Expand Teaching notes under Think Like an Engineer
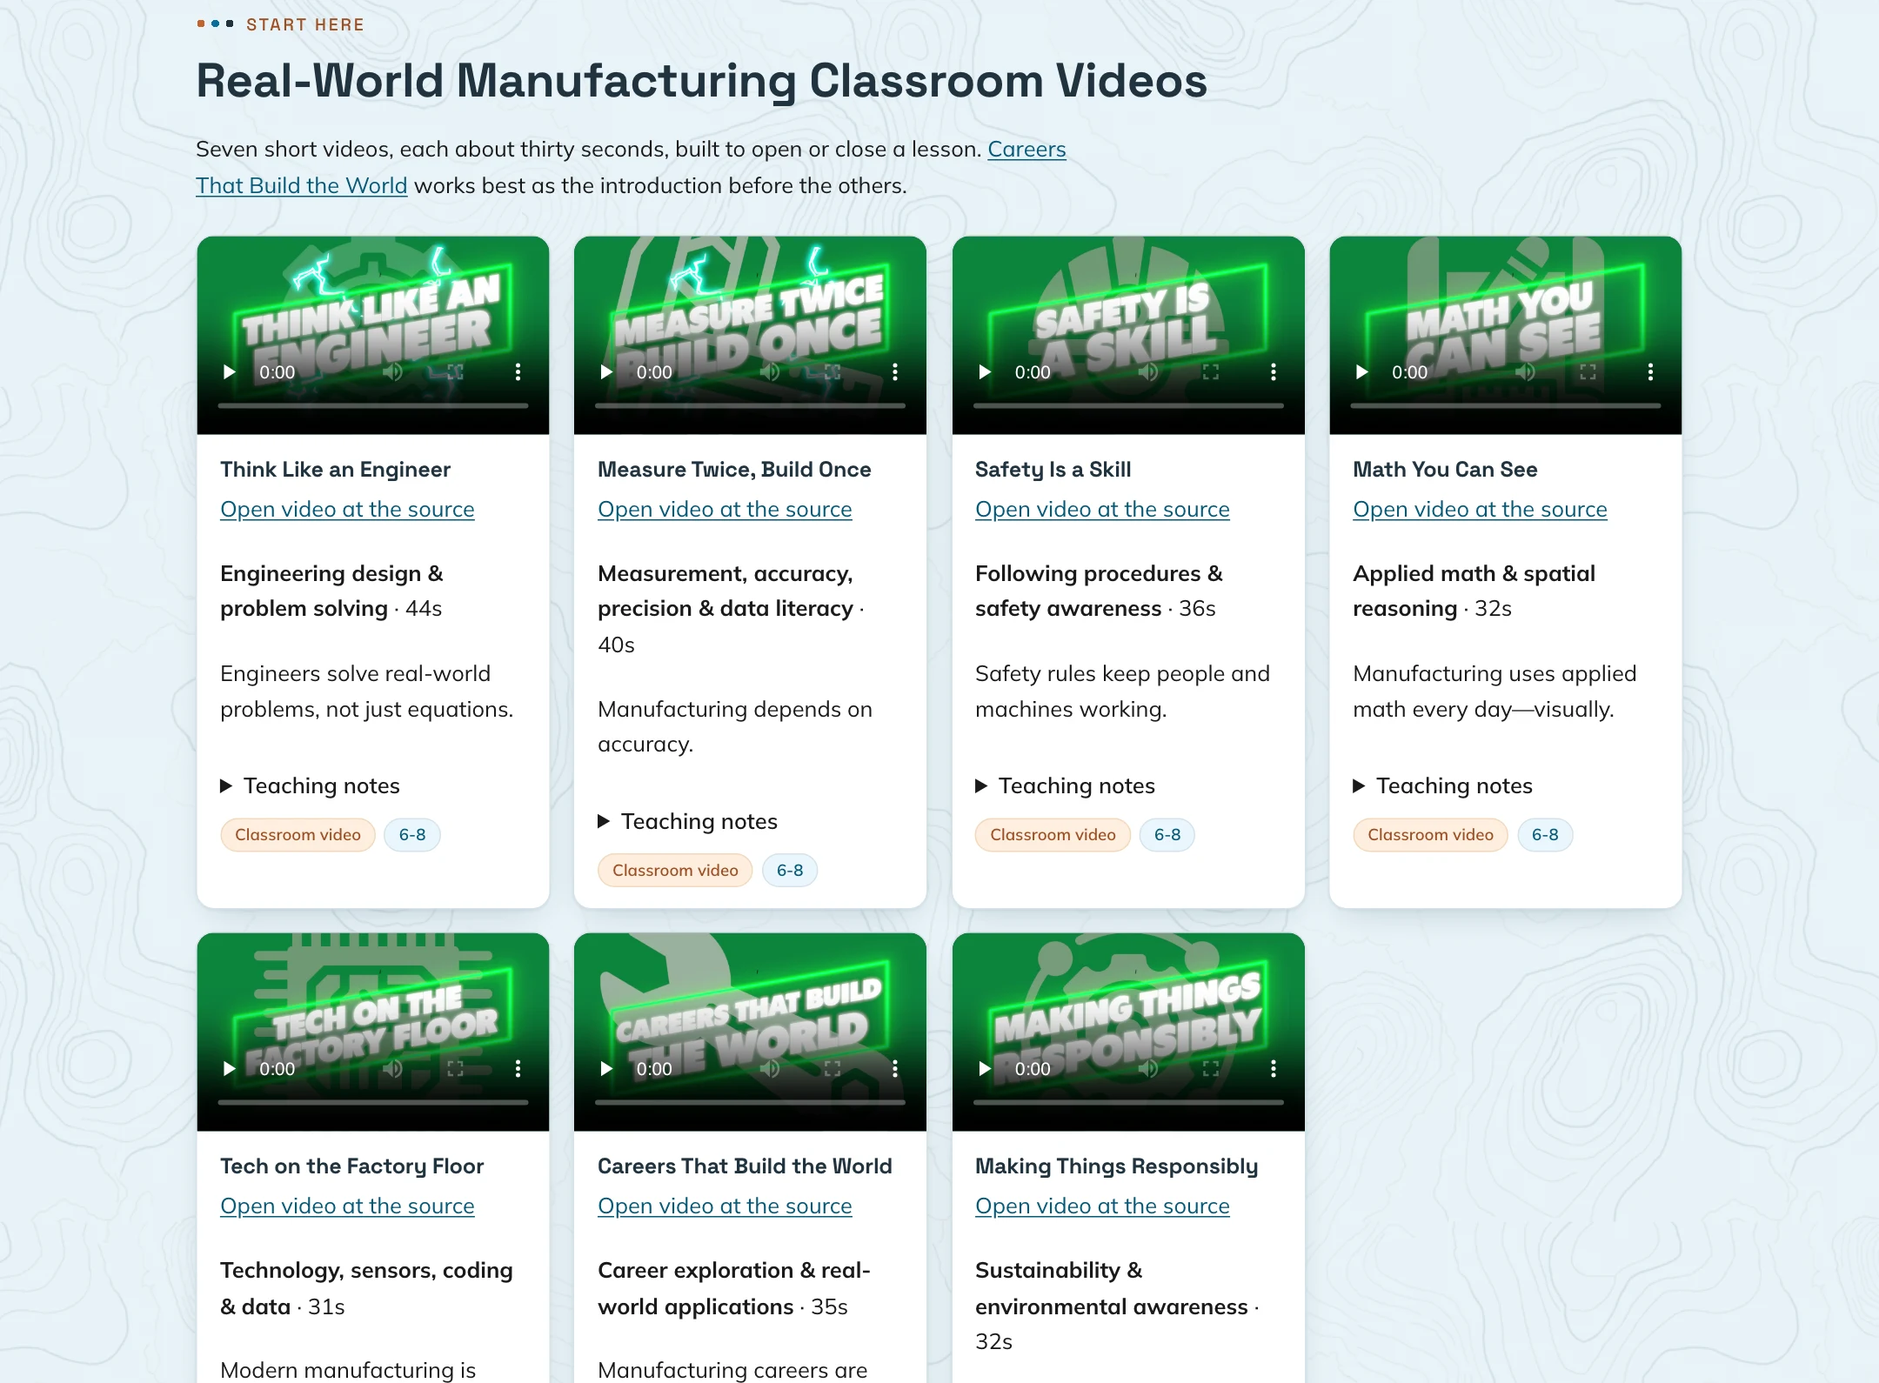 (x=310, y=785)
